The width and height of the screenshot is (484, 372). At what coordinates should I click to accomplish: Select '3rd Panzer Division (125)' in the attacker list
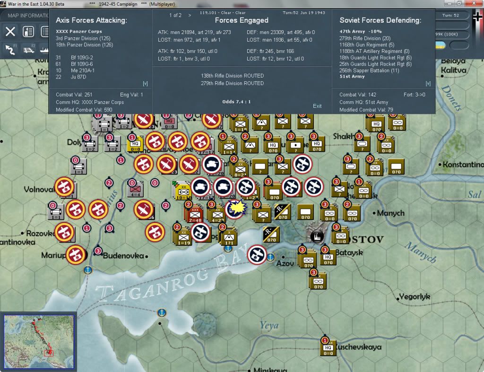click(83, 38)
